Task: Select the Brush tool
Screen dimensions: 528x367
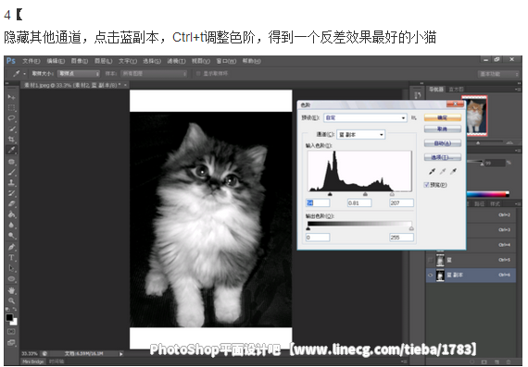Action: (11, 172)
